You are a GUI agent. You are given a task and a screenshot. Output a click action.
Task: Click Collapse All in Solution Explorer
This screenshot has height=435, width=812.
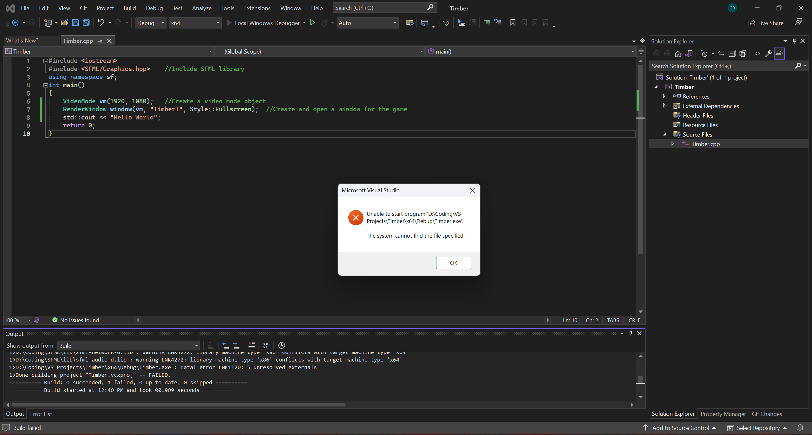(732, 54)
